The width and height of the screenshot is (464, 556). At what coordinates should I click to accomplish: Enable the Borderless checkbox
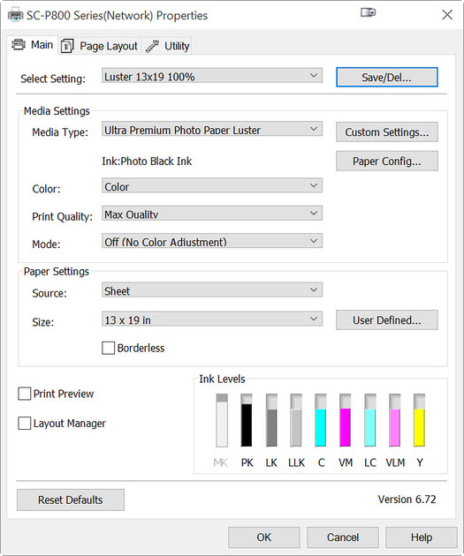[x=109, y=349]
